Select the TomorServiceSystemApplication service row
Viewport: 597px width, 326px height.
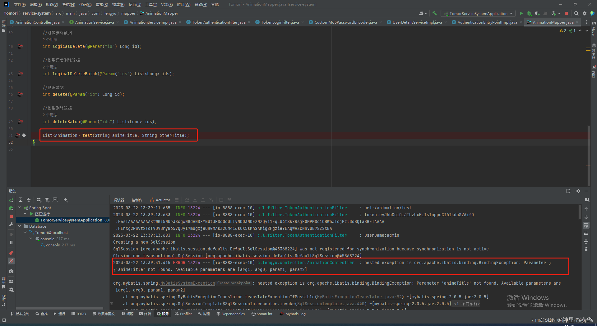(63, 220)
